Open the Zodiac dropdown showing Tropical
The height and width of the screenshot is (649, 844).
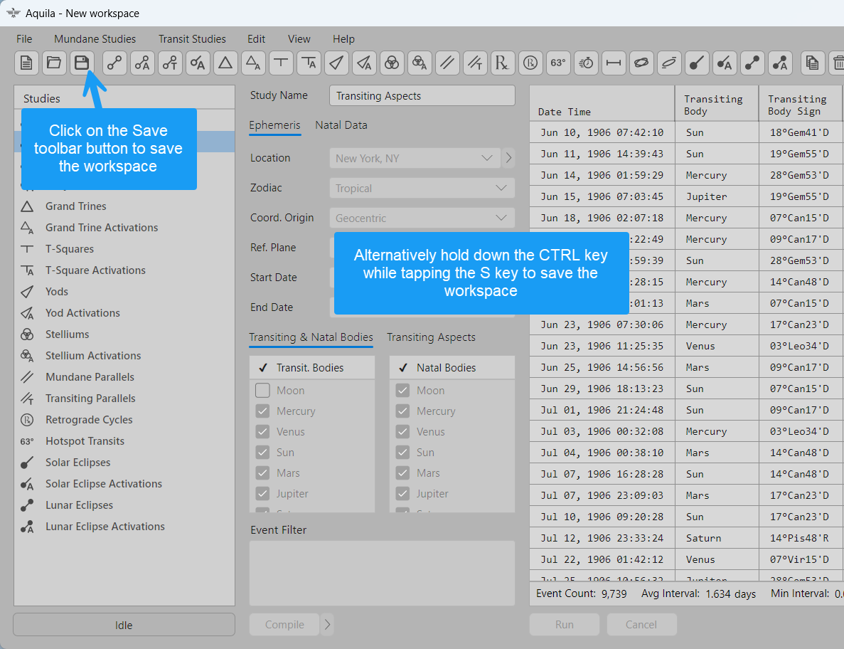[422, 188]
